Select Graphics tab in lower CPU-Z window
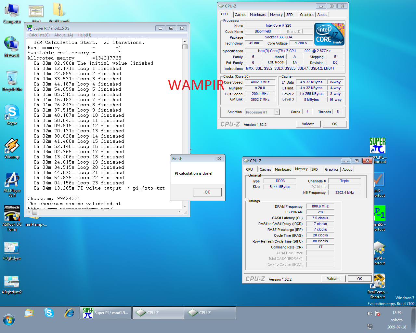Viewport: 416px width, 333px height. coord(331,169)
